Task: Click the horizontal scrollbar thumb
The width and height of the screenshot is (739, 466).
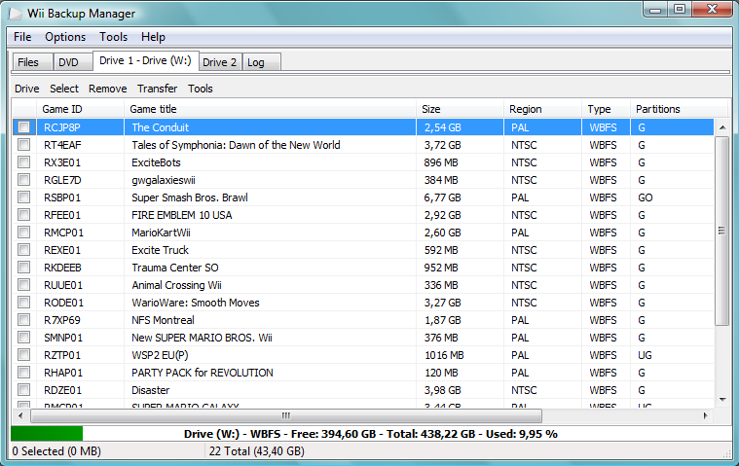Action: pos(286,415)
